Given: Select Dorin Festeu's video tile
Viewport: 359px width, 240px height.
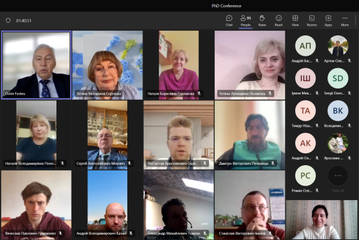Looking at the screenshot, I should point(36,65).
